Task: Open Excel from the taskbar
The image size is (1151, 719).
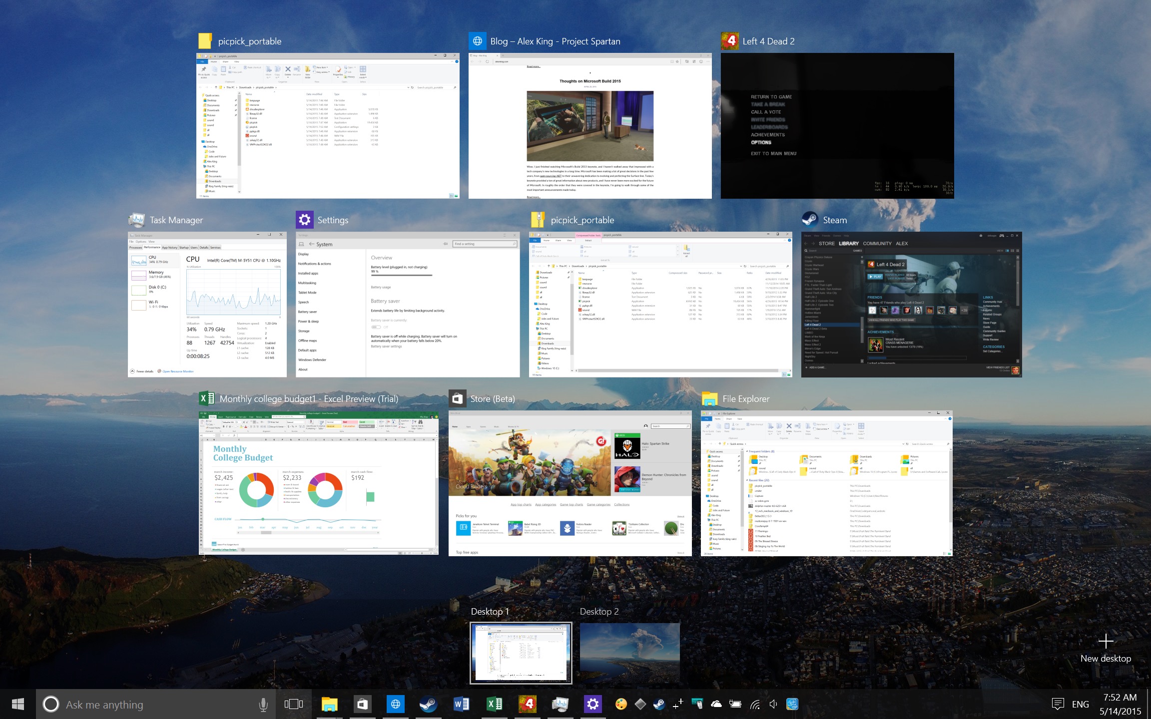Action: coord(495,704)
